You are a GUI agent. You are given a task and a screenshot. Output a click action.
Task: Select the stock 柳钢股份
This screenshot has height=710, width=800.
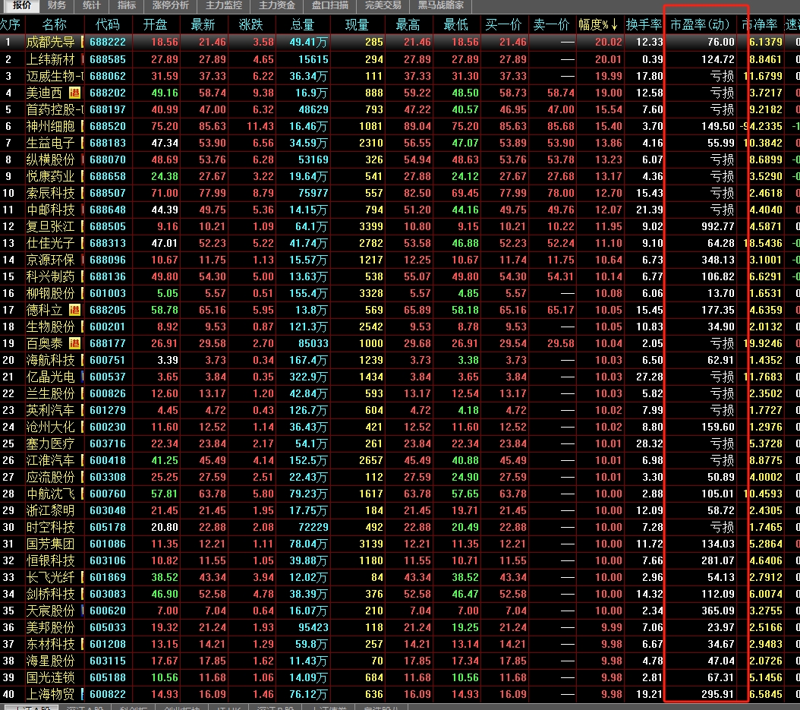pyautogui.click(x=51, y=294)
